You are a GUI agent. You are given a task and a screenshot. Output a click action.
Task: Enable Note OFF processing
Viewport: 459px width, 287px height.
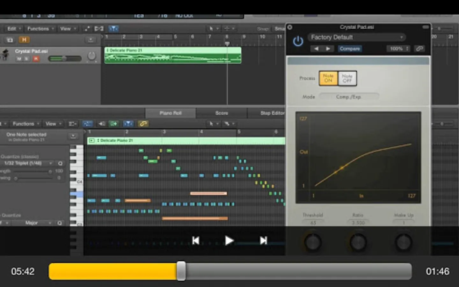(x=347, y=78)
